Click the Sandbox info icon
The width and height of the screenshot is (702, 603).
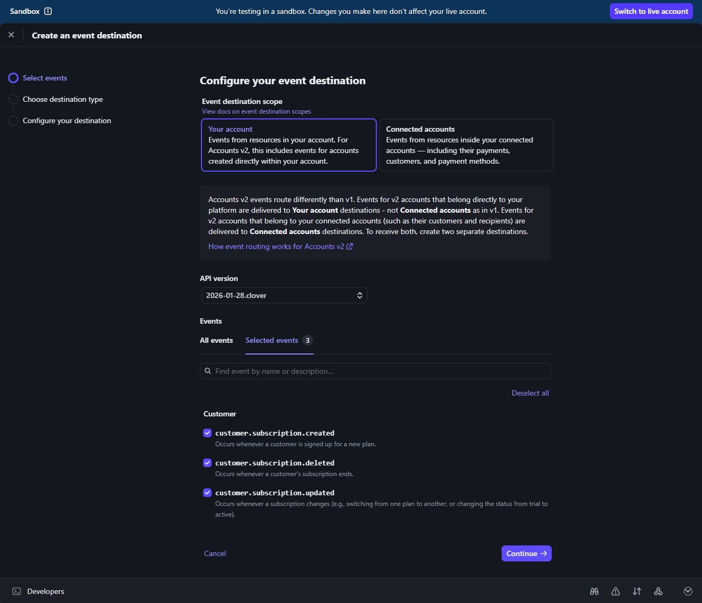[48, 11]
